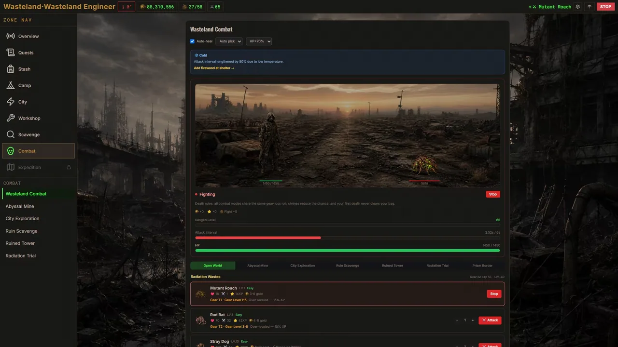Click the Mutant Roach creature thumbnail in list
Image resolution: width=618 pixels, height=347 pixels.
tap(200, 294)
